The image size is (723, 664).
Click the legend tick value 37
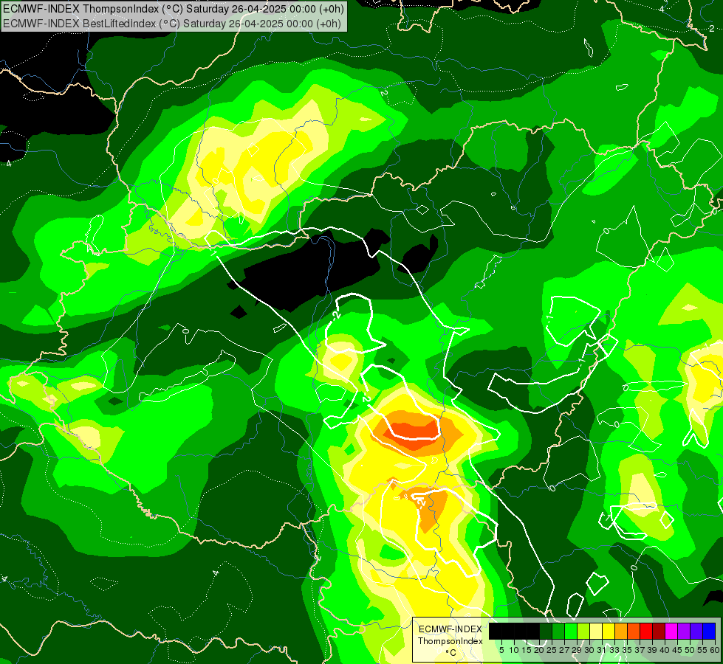point(640,650)
